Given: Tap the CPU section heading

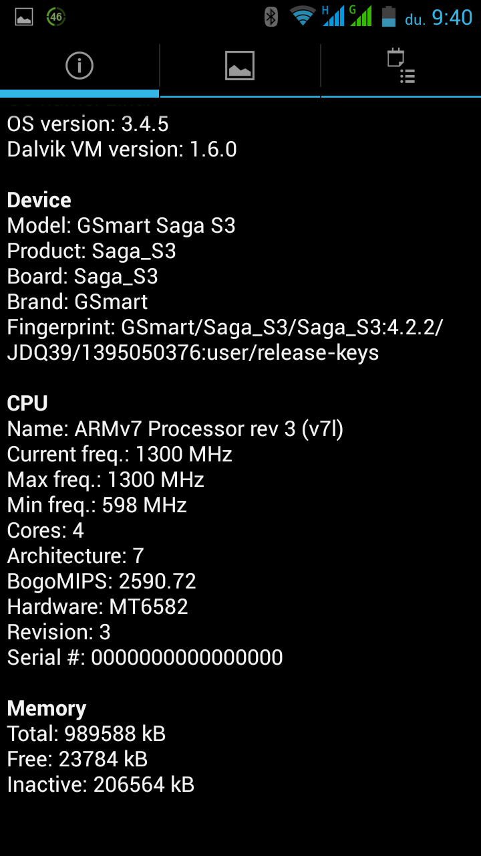Looking at the screenshot, I should point(27,403).
